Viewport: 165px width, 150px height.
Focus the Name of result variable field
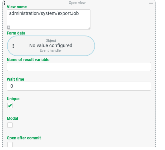point(79,66)
